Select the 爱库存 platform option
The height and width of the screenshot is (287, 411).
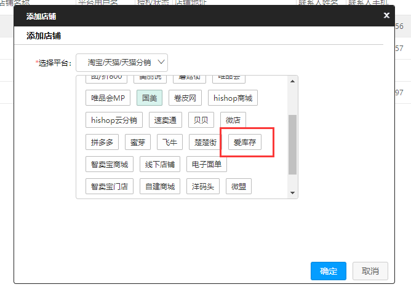245,142
